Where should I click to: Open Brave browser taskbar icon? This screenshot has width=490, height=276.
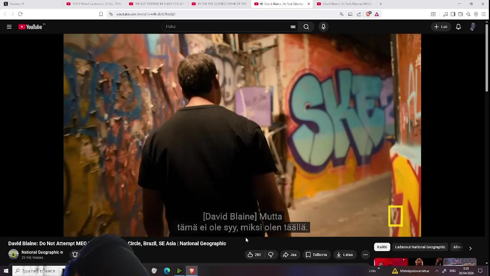pos(192,271)
